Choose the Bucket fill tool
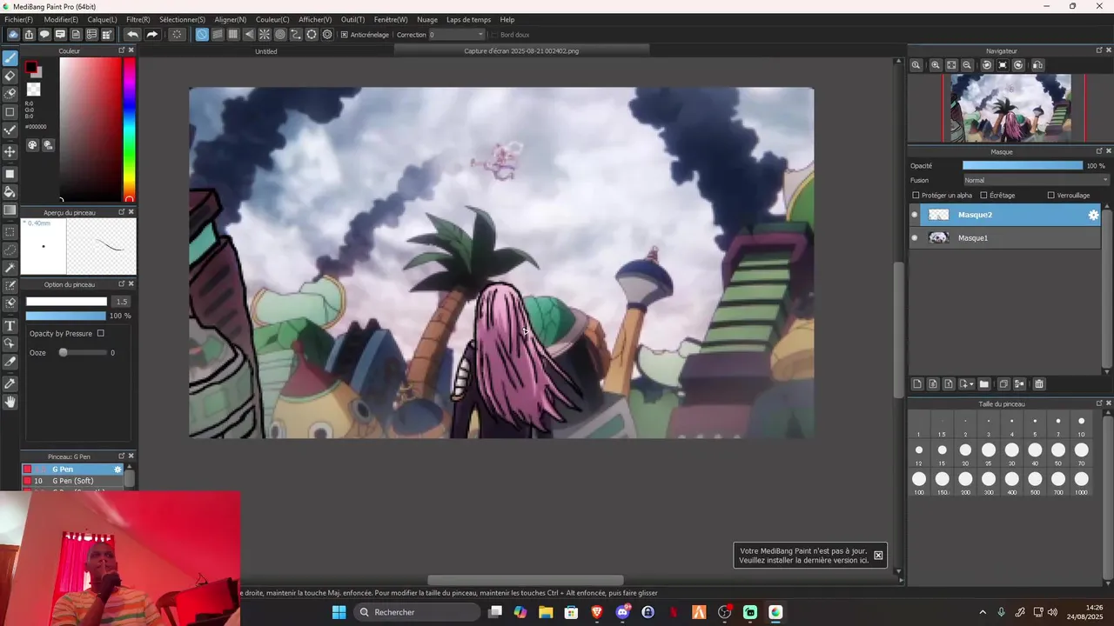 [x=10, y=191]
